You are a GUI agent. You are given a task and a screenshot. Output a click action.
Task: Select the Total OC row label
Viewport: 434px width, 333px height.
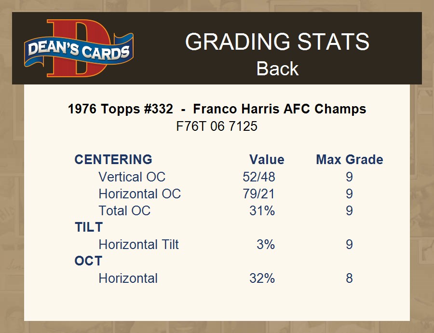tap(124, 211)
